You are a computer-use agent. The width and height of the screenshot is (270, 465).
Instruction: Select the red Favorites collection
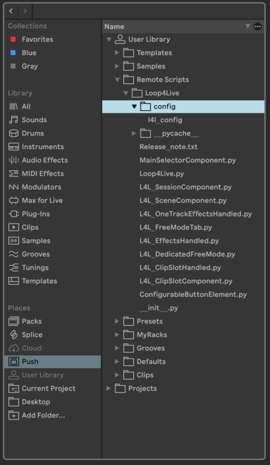(13, 39)
